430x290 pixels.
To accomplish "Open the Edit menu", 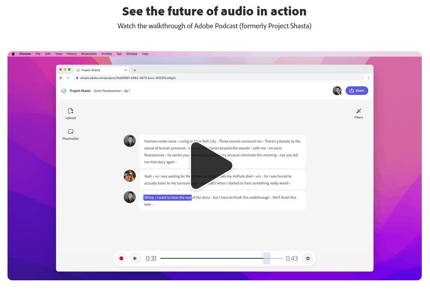I will [x=48, y=54].
